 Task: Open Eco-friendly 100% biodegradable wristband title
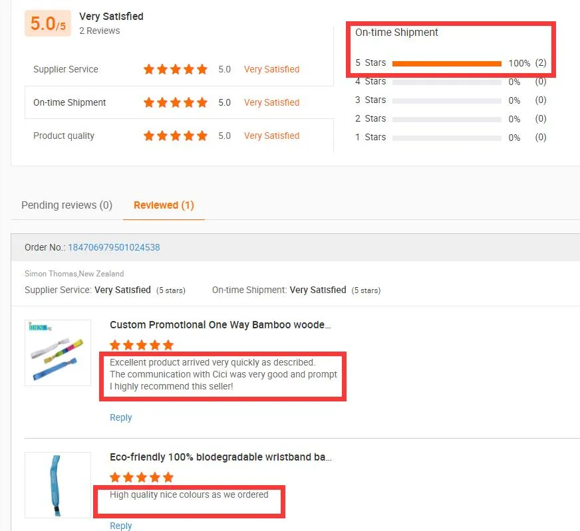click(x=220, y=457)
